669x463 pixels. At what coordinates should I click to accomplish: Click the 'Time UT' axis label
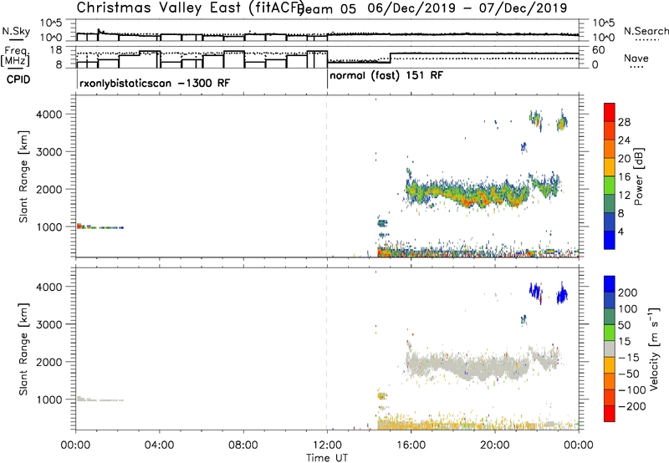click(x=327, y=458)
